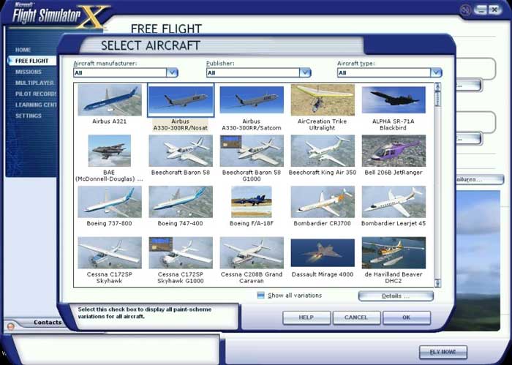Click the Airbus A321 name label
Viewport: 512px width, 365px height.
point(110,121)
